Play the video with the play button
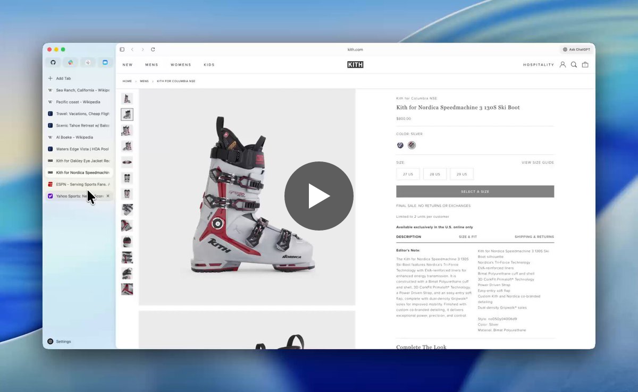This screenshot has width=638, height=392. (x=319, y=196)
